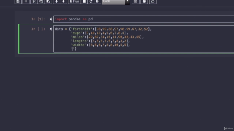The image size is (234, 131).
Task: Interrupt the kernel with stop icon
Action: [84, 1]
